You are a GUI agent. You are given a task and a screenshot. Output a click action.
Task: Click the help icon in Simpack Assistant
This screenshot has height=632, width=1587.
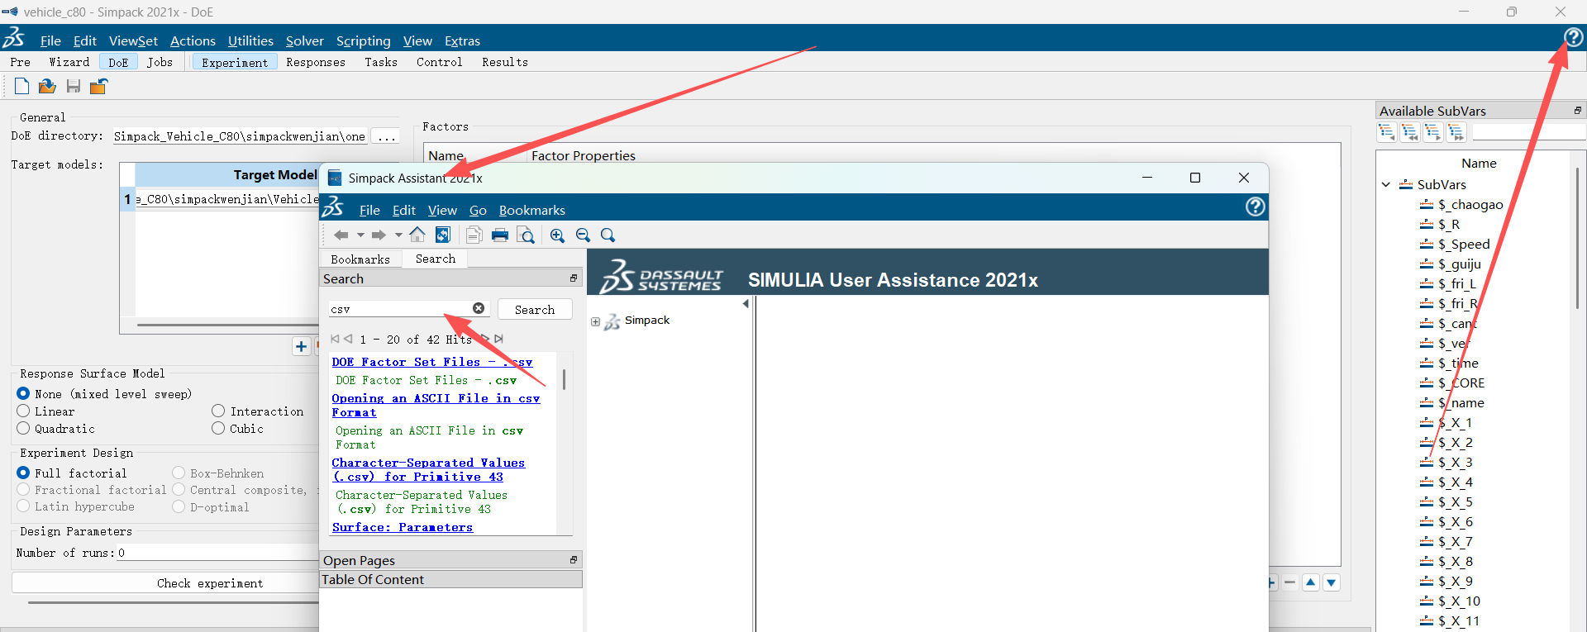[1255, 207]
